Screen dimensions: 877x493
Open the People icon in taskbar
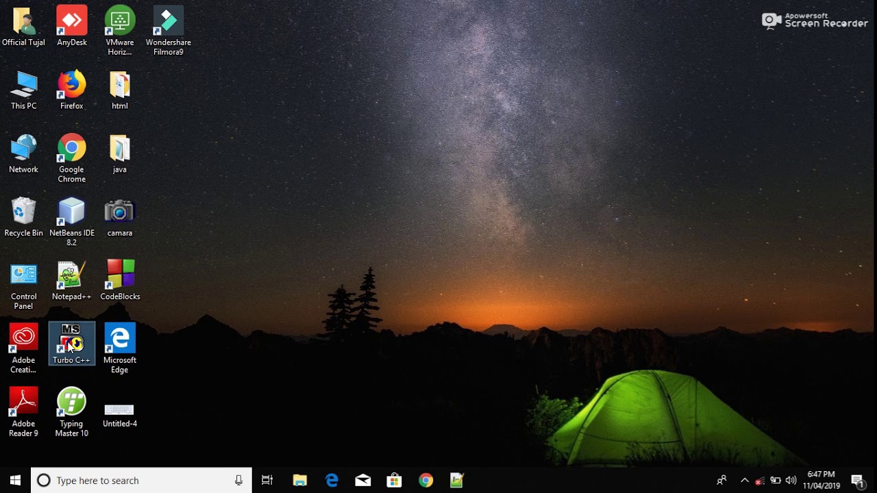721,480
